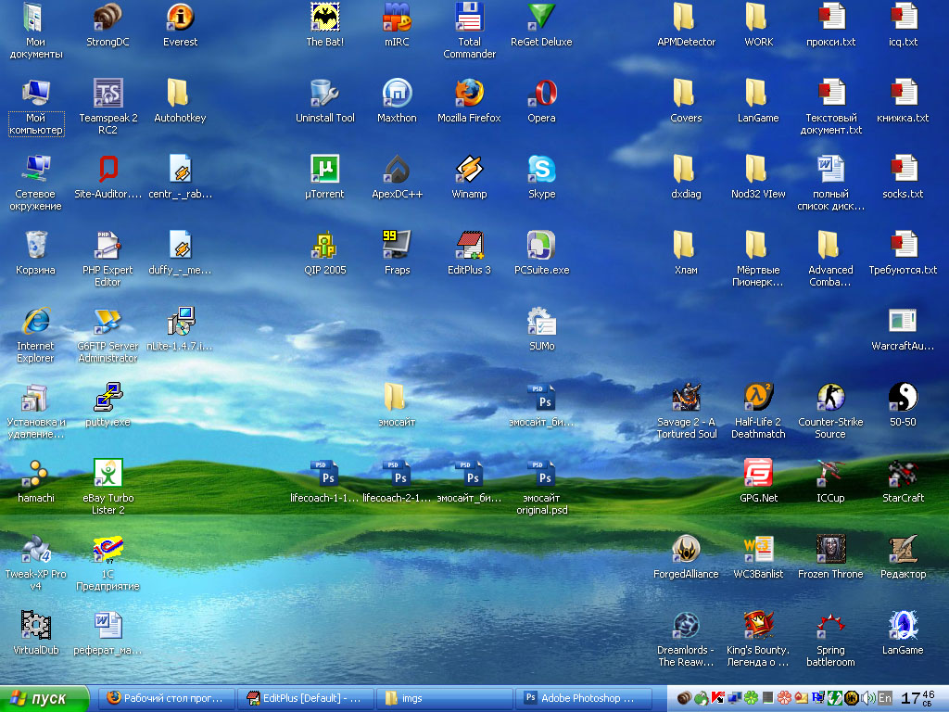Select the Fraps shortcut icon
The width and height of the screenshot is (949, 712).
tap(397, 246)
